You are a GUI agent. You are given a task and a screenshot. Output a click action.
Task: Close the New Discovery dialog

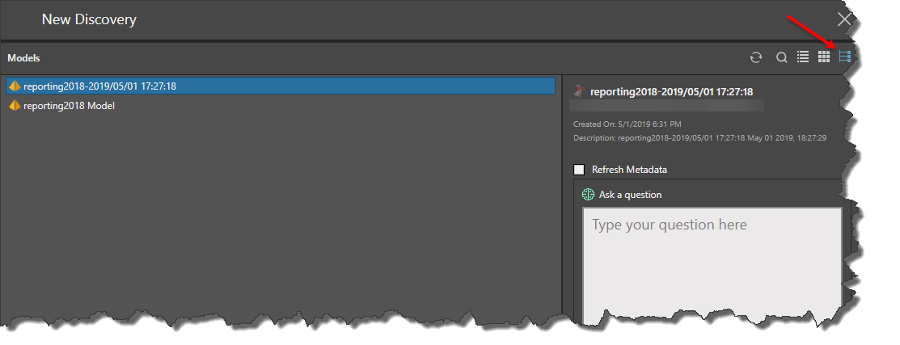pos(844,19)
